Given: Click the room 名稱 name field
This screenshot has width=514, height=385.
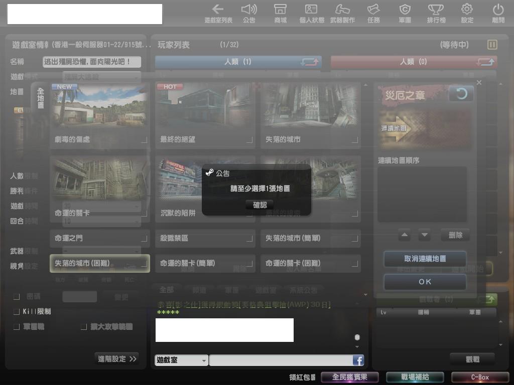Looking at the screenshot, I should point(92,62).
